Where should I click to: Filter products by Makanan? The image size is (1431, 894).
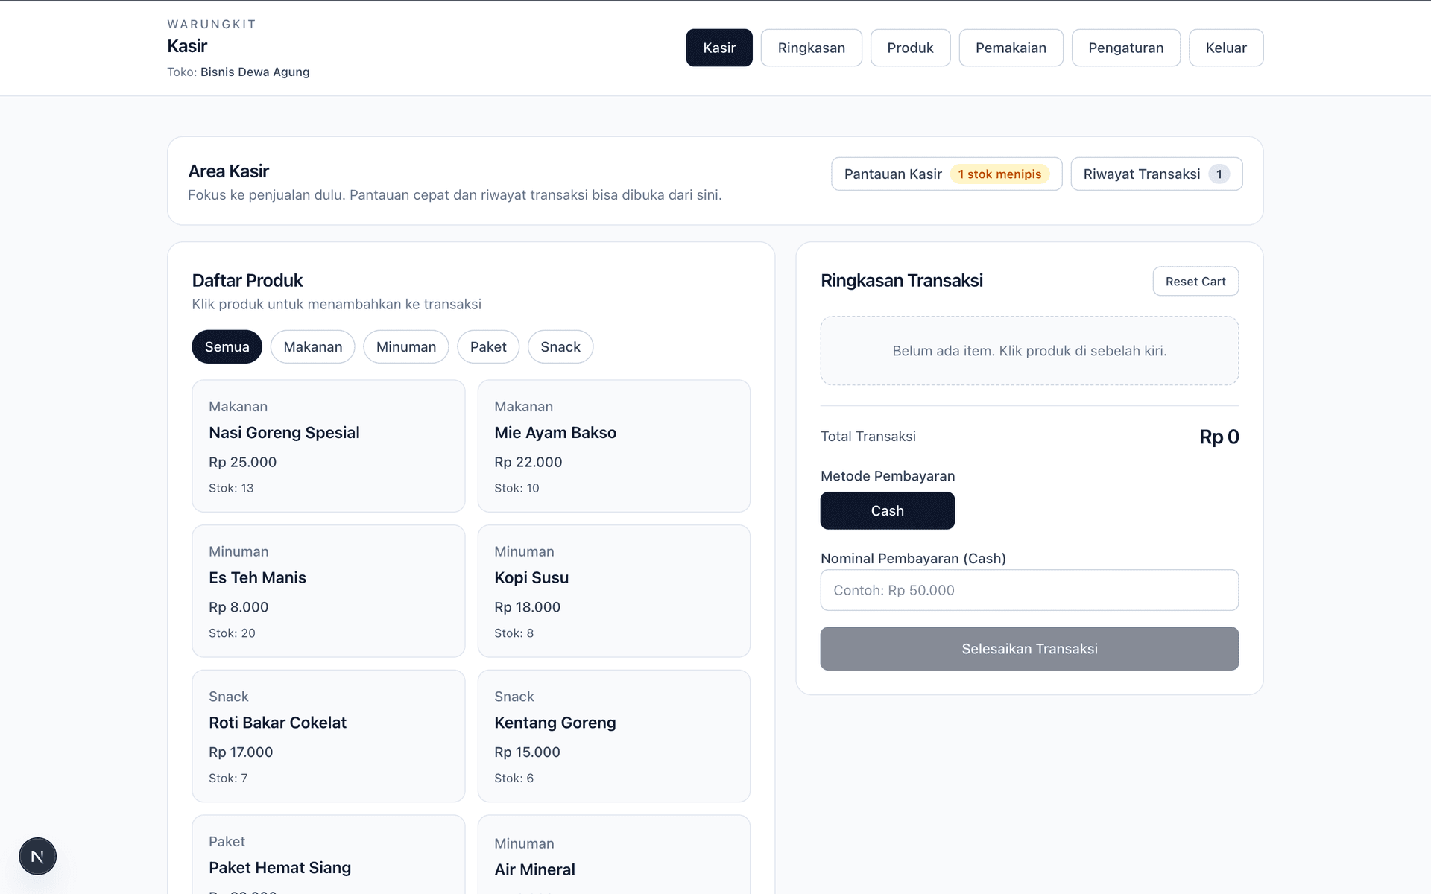[x=312, y=346]
